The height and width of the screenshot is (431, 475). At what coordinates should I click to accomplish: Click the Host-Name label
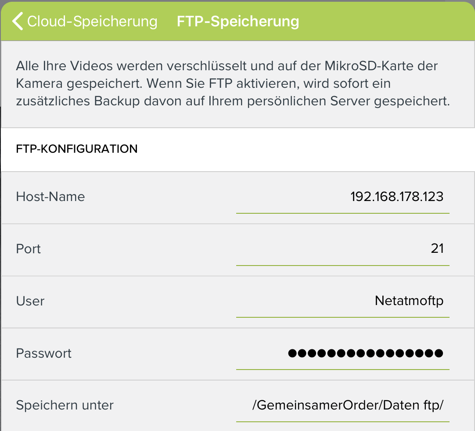pos(50,197)
